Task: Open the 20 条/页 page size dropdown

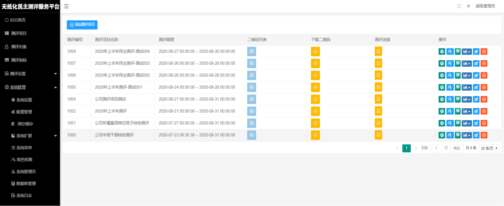Action: click(x=489, y=148)
